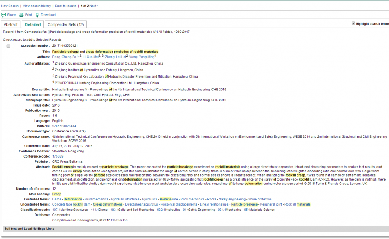This screenshot has width=389, height=239.
Task: Start a New Search
Action: (x=10, y=6)
